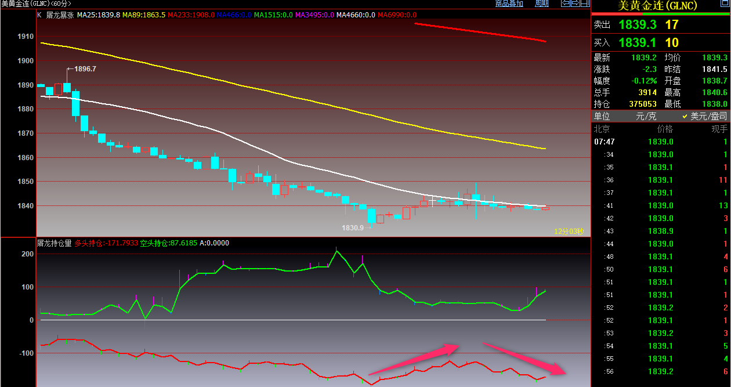Click the MA25:1839.8 moving average label
This screenshot has height=387, width=731.
tap(99, 15)
